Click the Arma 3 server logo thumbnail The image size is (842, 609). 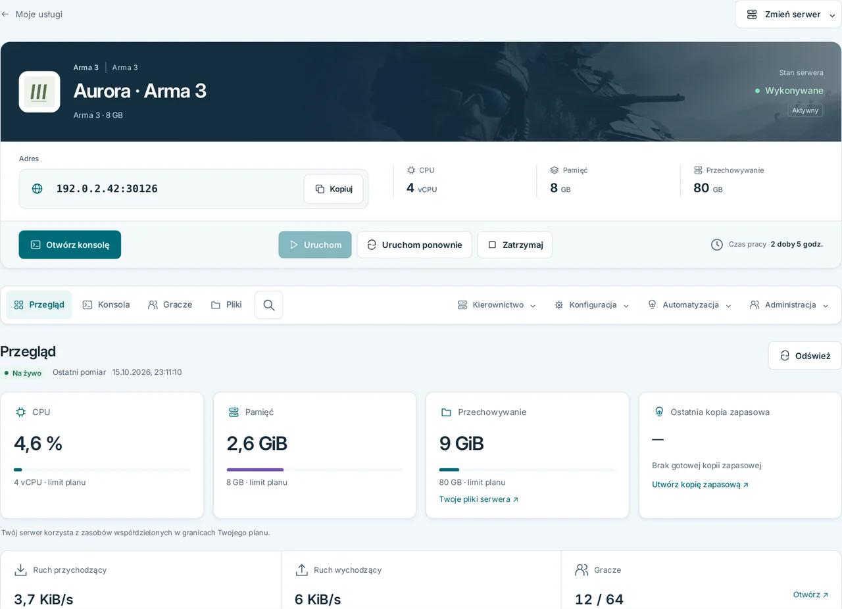tap(39, 92)
